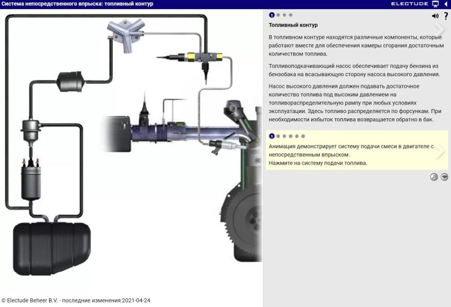The height and width of the screenshot is (307, 451).
Task: Mute the lesson audio speaker icon
Action: [x=435, y=16]
